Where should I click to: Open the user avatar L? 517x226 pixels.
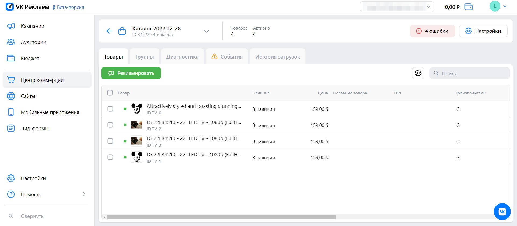pyautogui.click(x=495, y=6)
